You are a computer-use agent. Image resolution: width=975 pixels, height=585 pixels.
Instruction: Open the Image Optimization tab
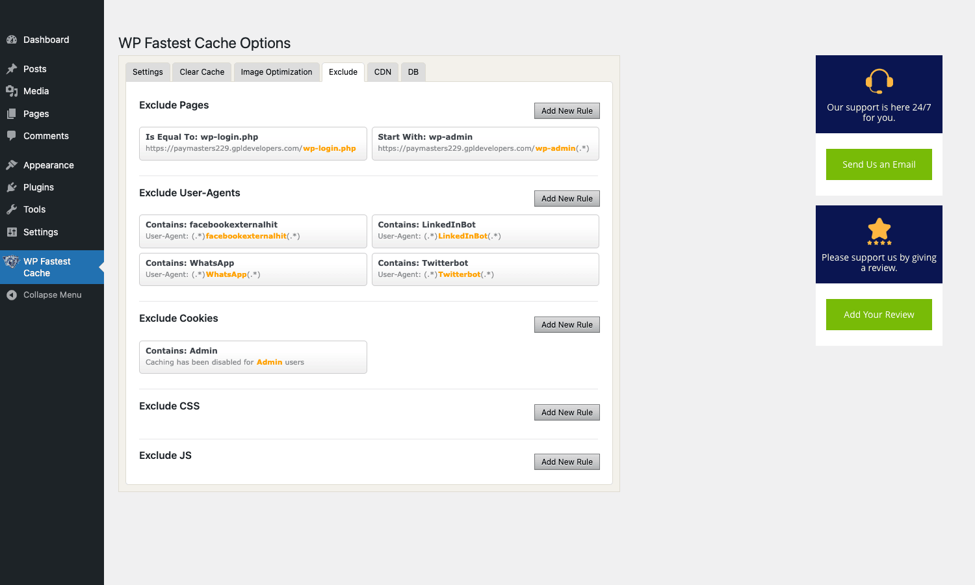[x=276, y=72]
